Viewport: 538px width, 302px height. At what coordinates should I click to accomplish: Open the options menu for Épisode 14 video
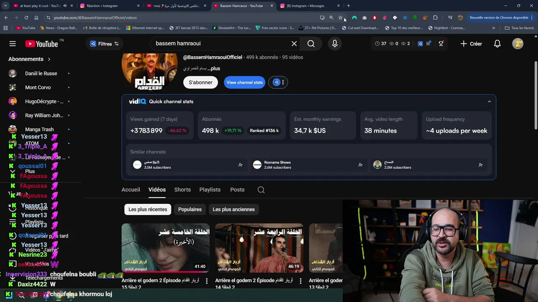[300, 281]
